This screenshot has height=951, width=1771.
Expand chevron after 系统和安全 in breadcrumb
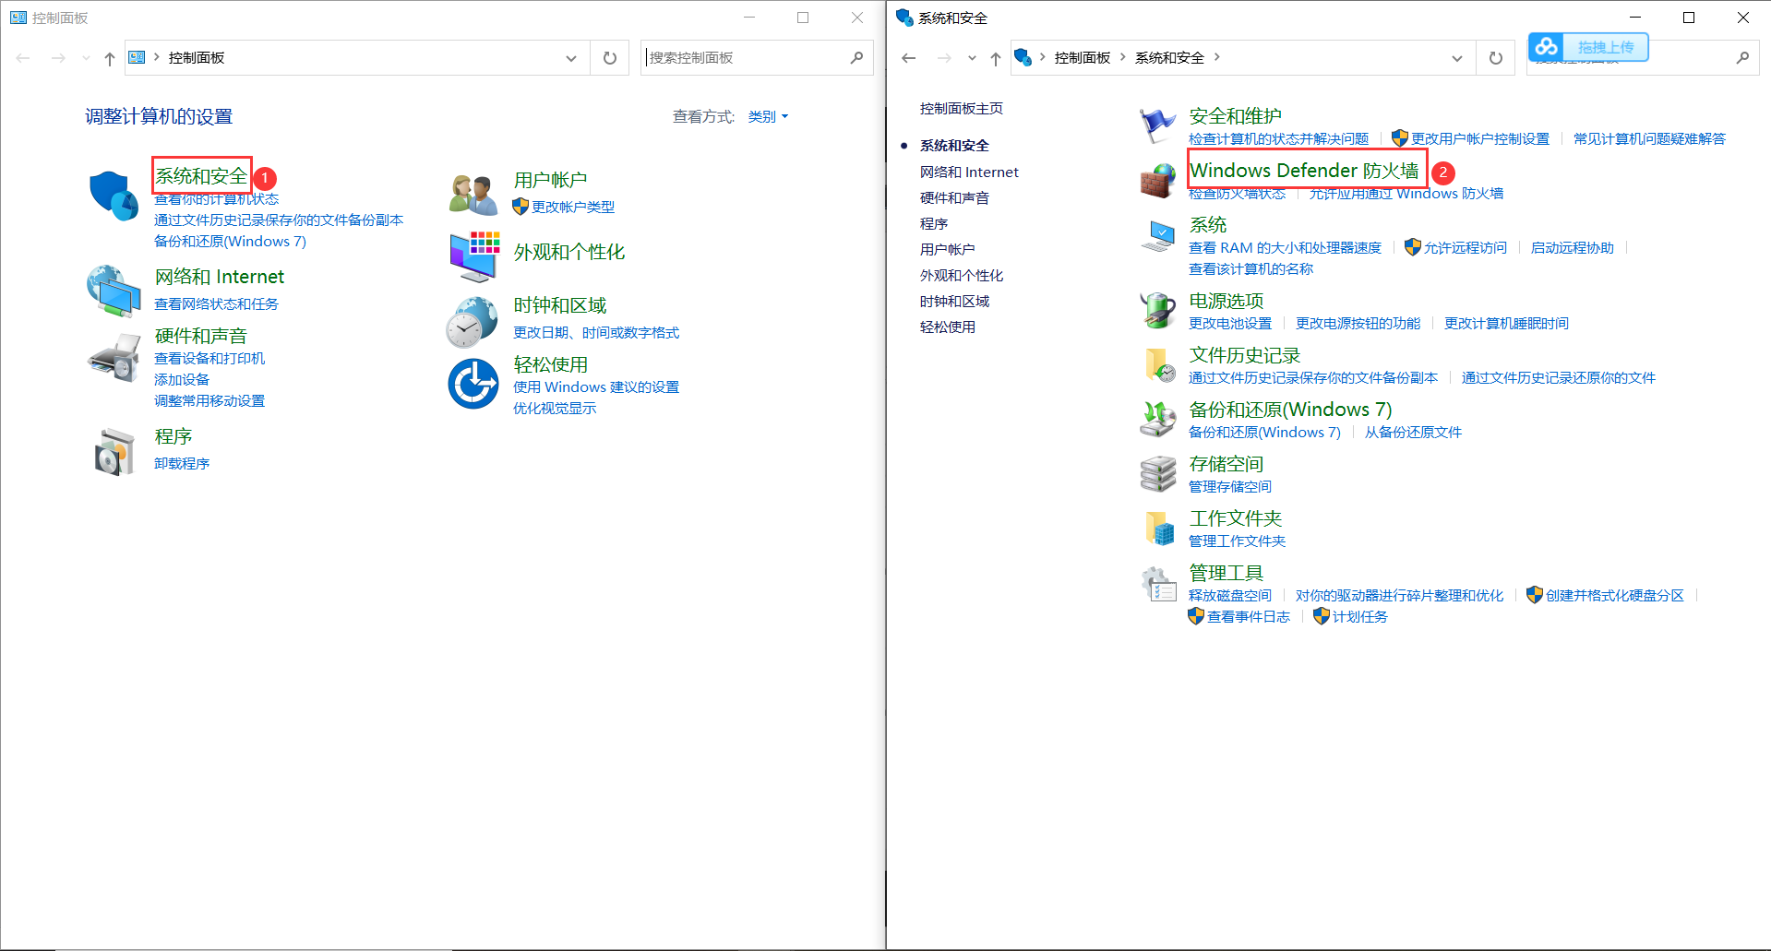point(1217,57)
